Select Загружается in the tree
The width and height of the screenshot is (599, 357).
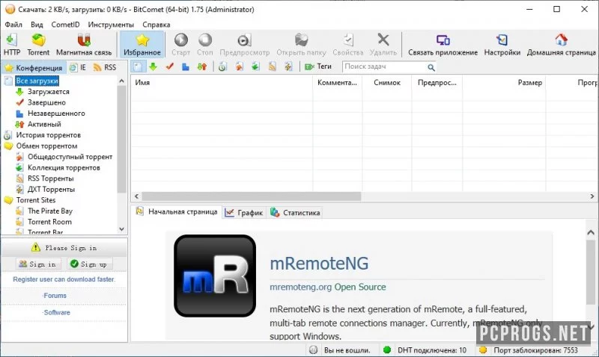pos(48,91)
